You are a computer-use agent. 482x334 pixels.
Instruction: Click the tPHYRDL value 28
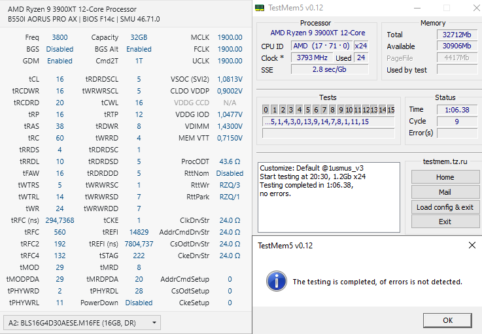click(x=139, y=291)
